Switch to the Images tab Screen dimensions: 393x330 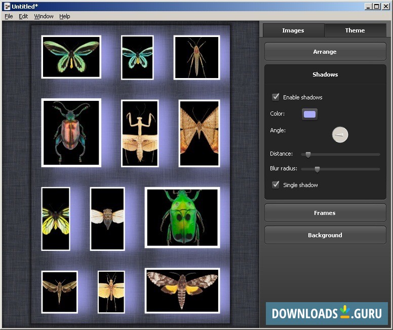pos(293,30)
